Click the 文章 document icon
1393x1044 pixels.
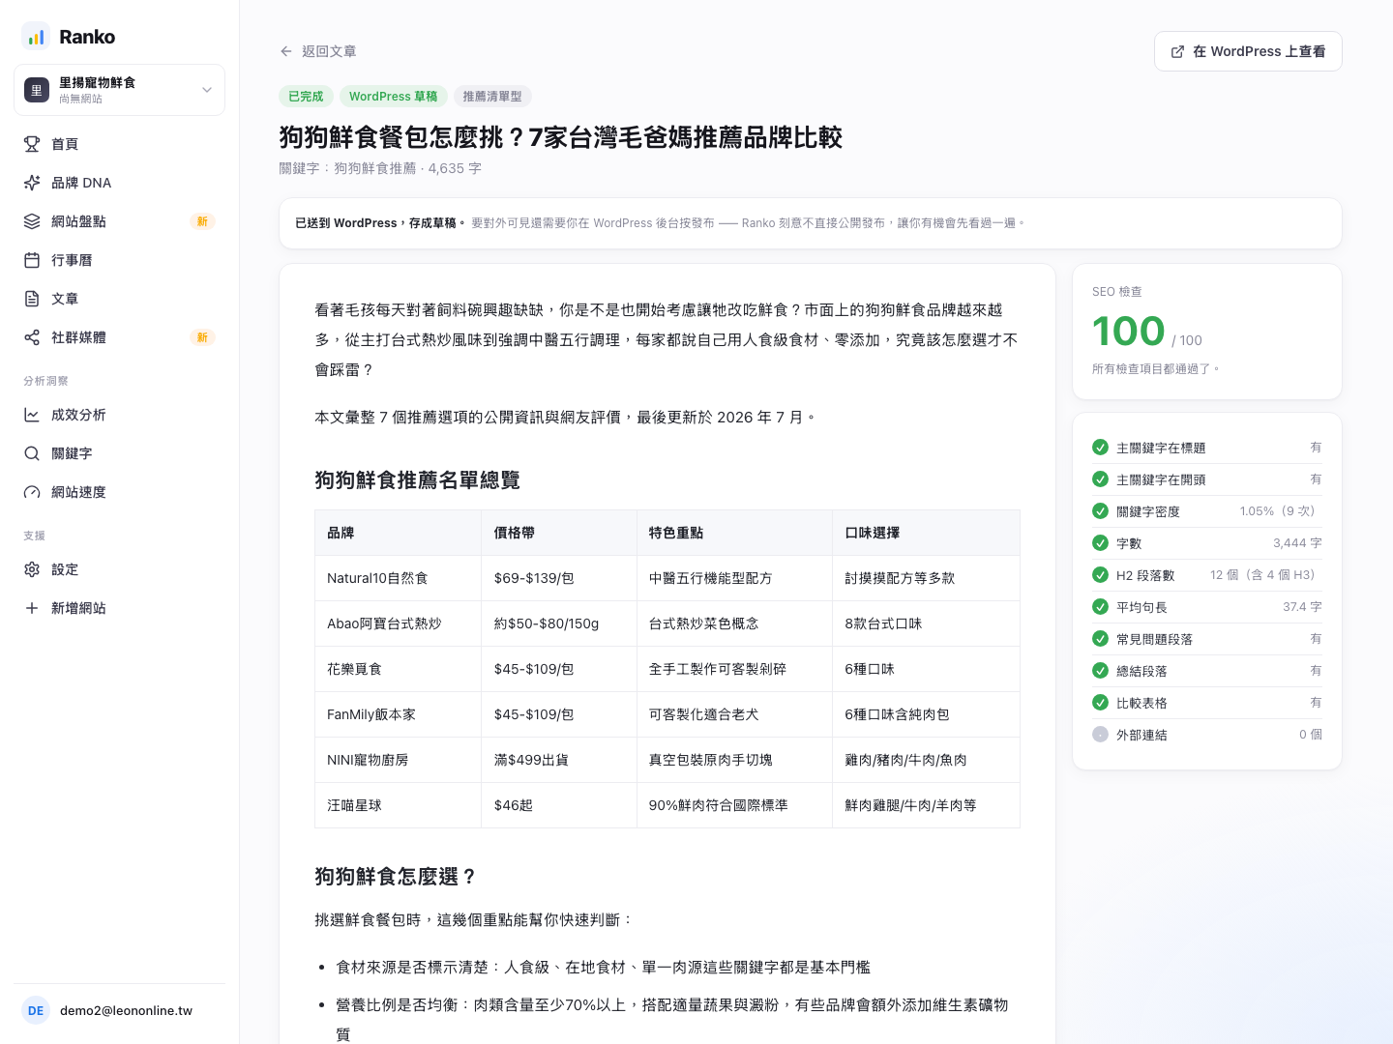[32, 299]
